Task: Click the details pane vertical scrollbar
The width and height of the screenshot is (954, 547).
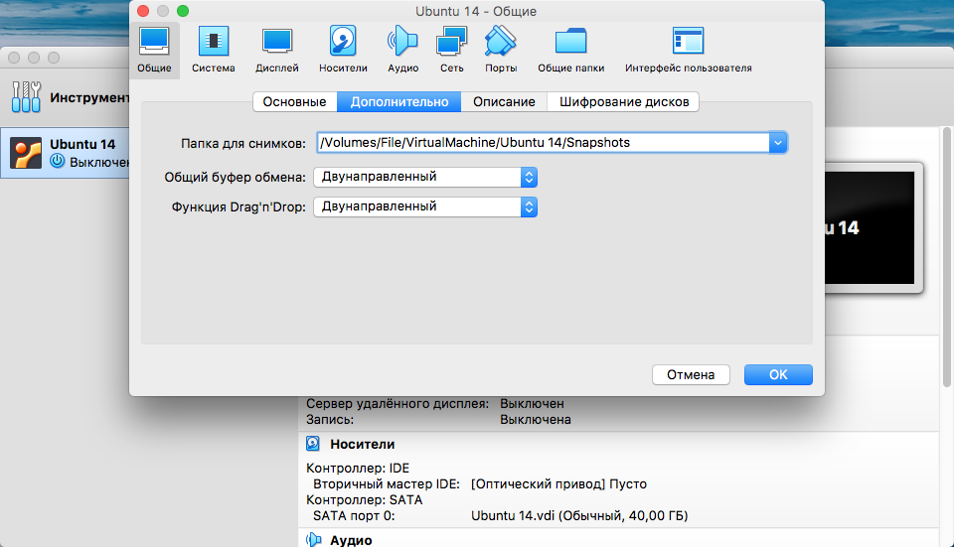Action: pyautogui.click(x=946, y=257)
